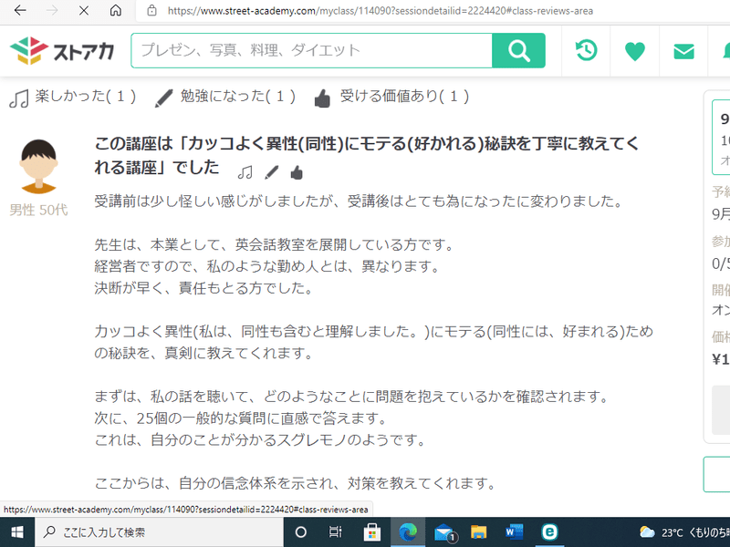Click the reviewer's avatar image

(38, 167)
